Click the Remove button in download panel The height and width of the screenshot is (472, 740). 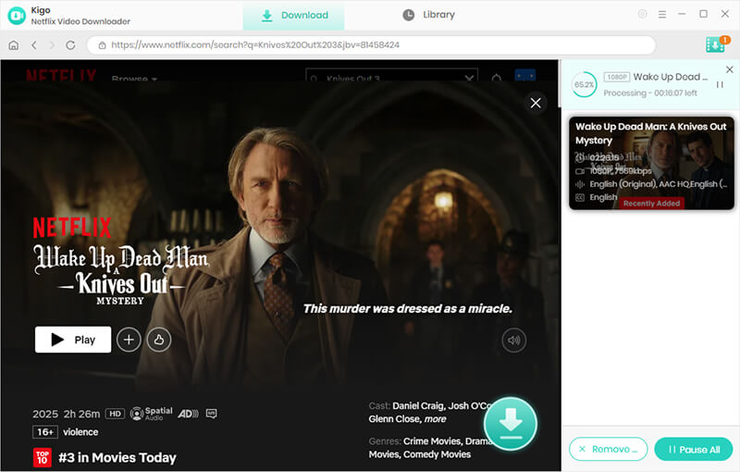608,449
